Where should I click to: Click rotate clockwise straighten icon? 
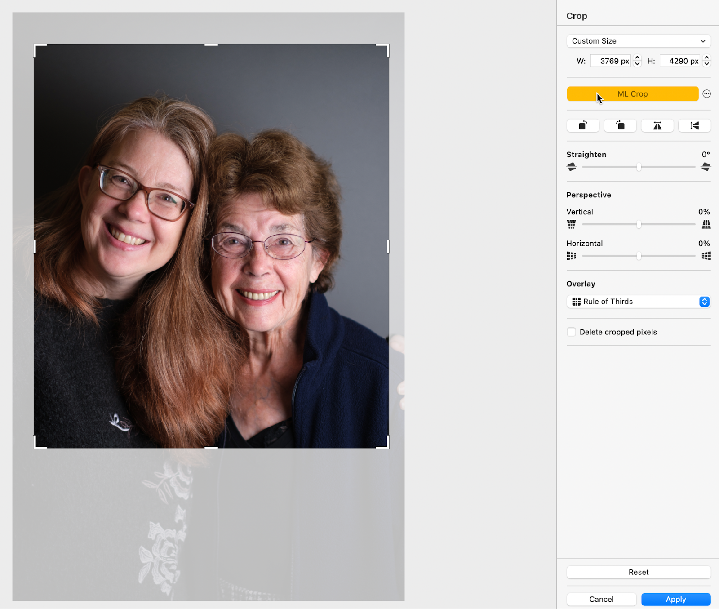click(x=706, y=167)
